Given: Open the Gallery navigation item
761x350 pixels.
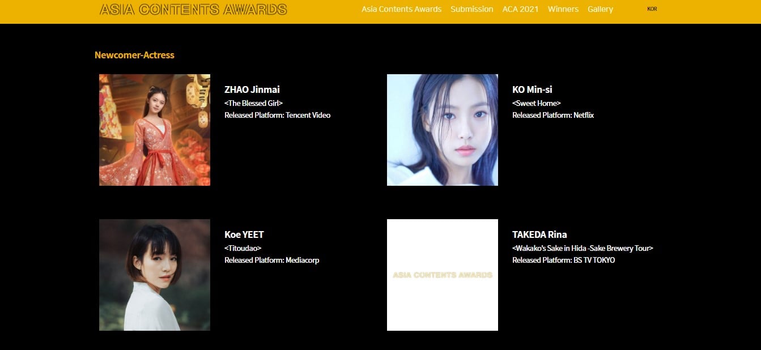Looking at the screenshot, I should pos(600,9).
